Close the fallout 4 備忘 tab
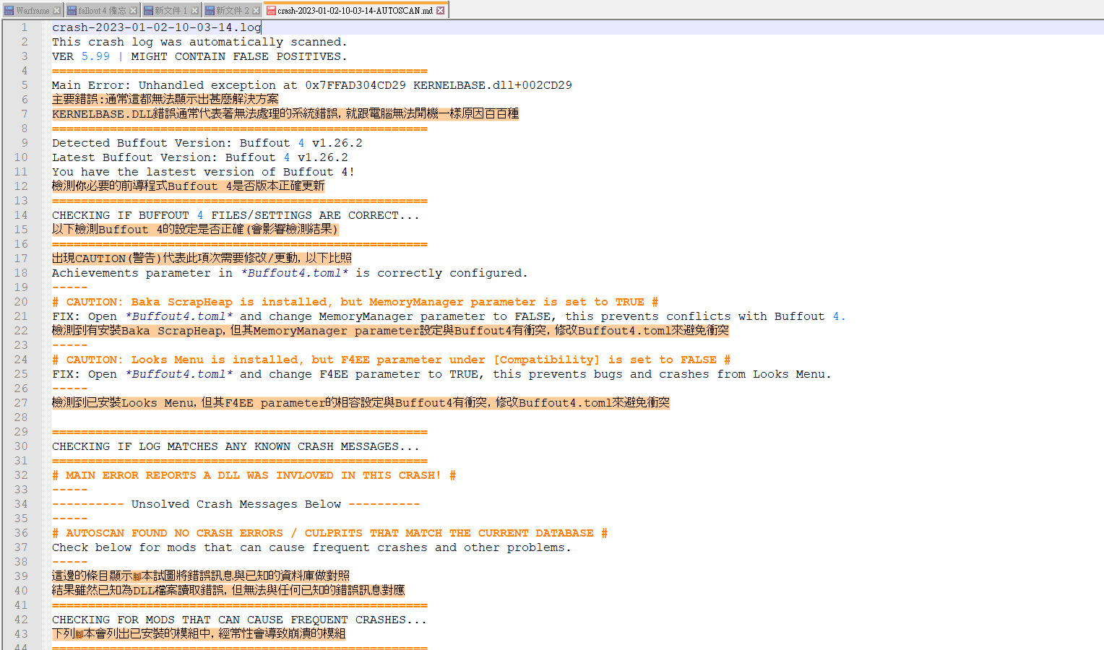1104x650 pixels. click(133, 10)
